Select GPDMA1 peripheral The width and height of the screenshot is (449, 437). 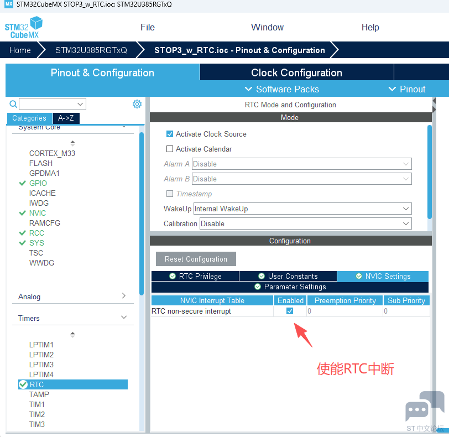coord(44,173)
